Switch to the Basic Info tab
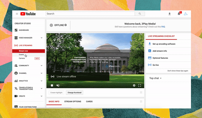This screenshot has width=202, height=118. click(54, 102)
